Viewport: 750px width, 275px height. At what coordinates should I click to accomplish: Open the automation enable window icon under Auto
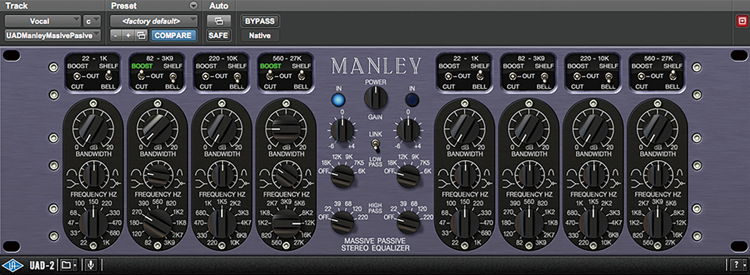pyautogui.click(x=218, y=21)
